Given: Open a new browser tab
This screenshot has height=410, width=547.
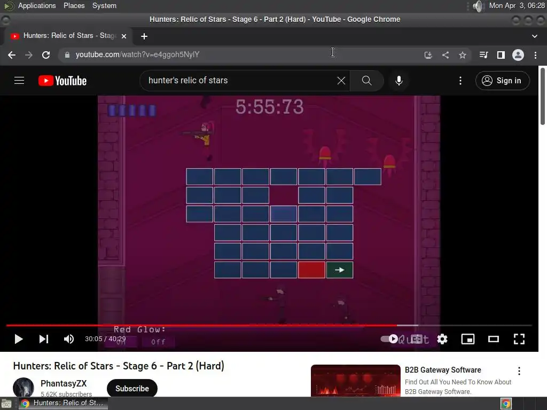Looking at the screenshot, I should click(144, 36).
